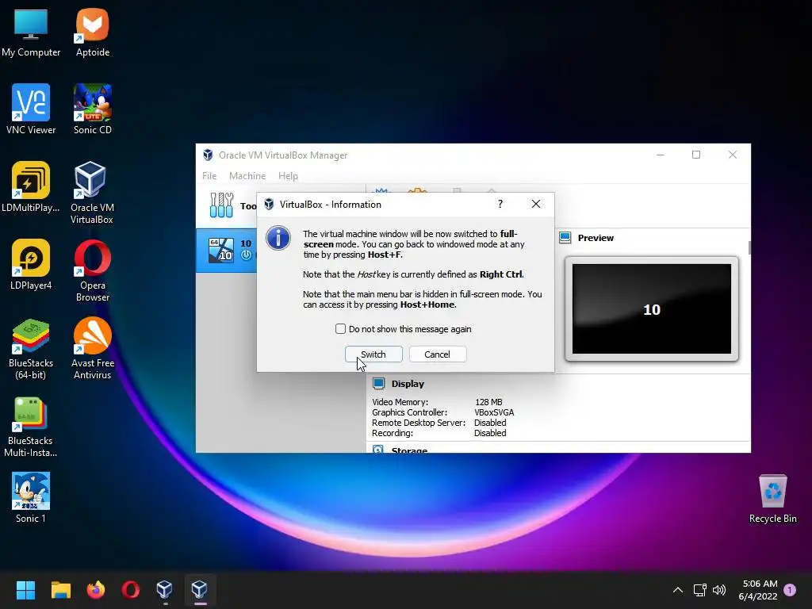
Task: Check 'Do not show this message again'
Action: pos(340,329)
